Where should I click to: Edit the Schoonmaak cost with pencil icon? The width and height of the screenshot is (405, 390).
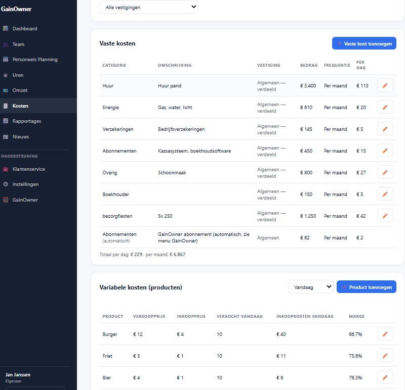[x=385, y=172]
